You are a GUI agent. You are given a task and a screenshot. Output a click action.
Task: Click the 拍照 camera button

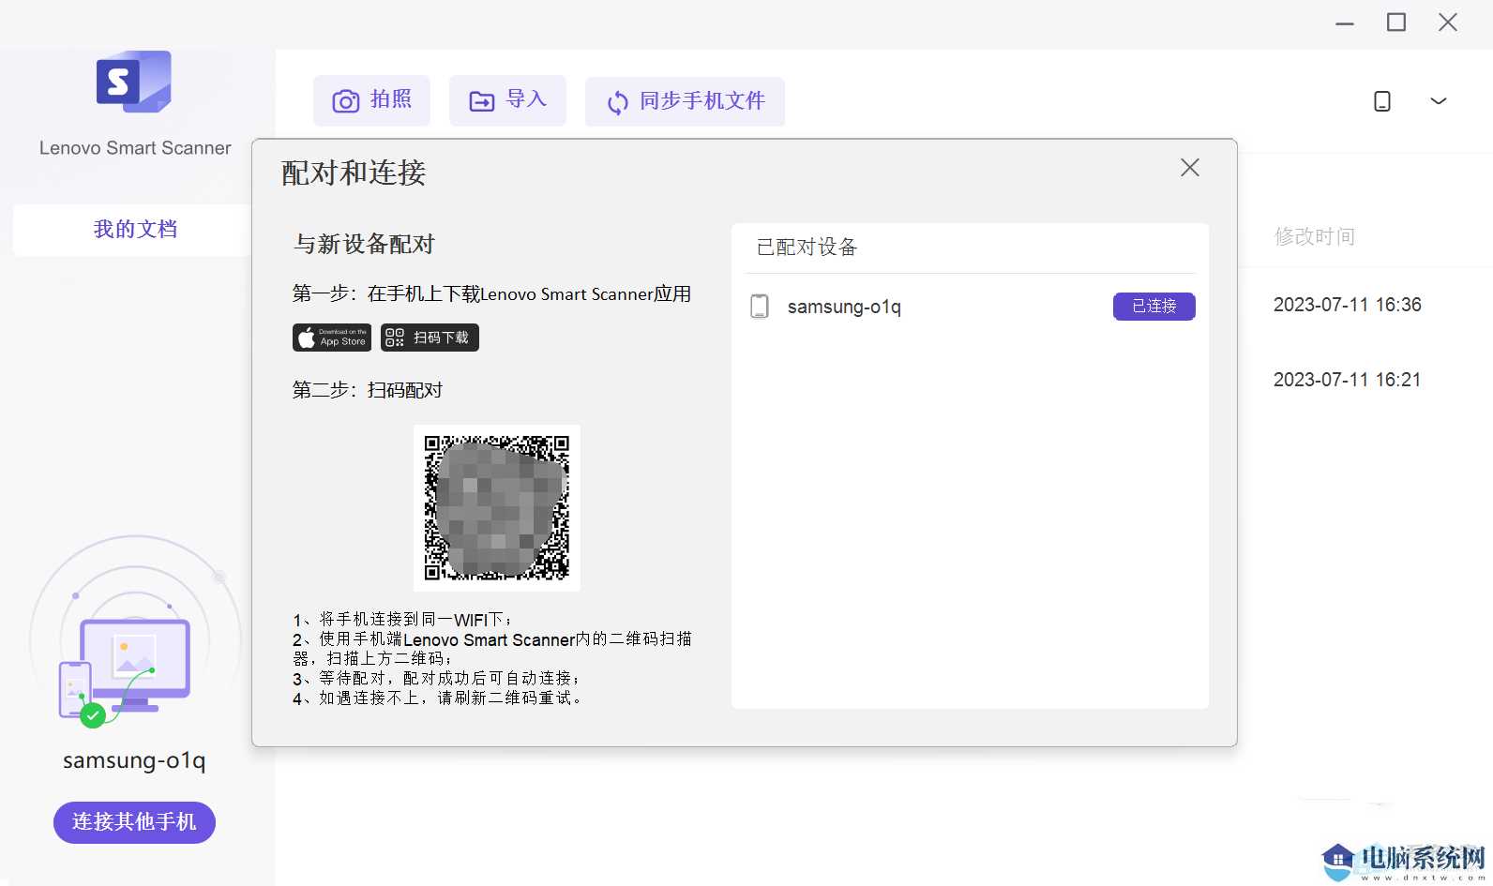click(x=371, y=100)
